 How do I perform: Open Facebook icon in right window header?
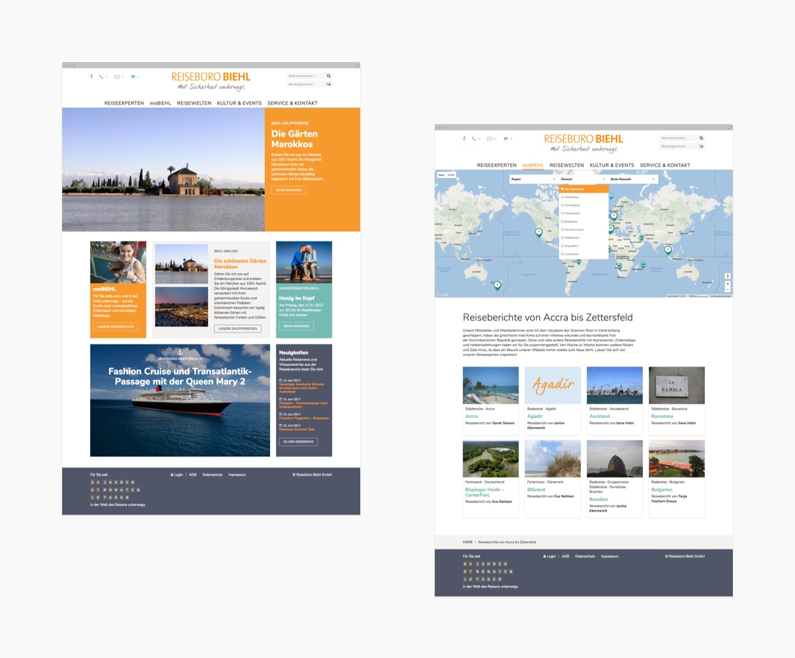click(x=464, y=139)
